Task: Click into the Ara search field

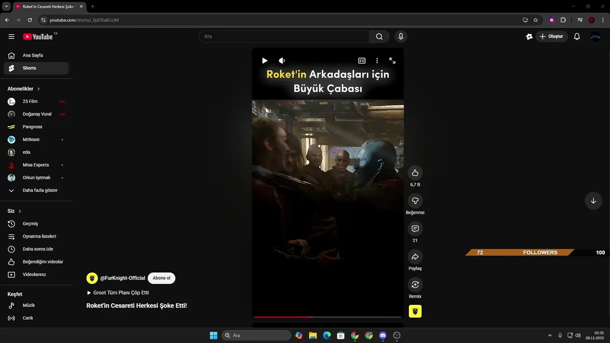Action: 284,37
